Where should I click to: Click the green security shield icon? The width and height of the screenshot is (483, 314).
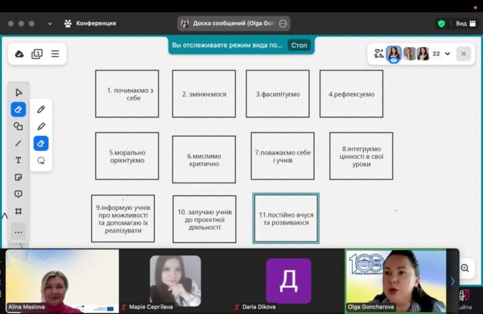point(441,23)
